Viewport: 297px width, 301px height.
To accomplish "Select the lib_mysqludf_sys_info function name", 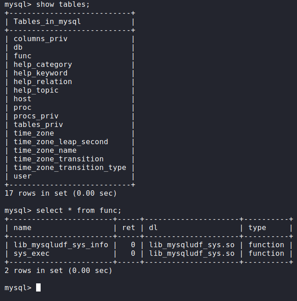I will 61,245.
